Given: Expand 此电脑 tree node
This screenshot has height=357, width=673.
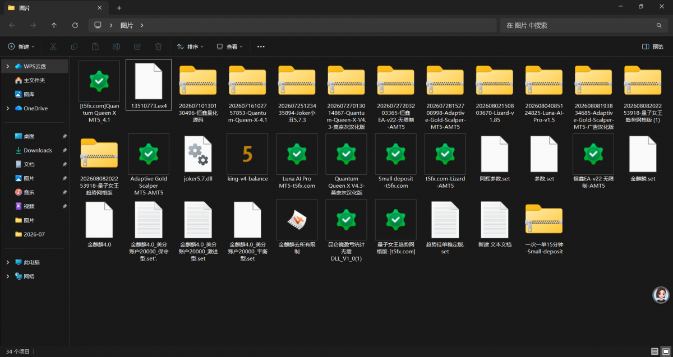Looking at the screenshot, I should (7, 262).
